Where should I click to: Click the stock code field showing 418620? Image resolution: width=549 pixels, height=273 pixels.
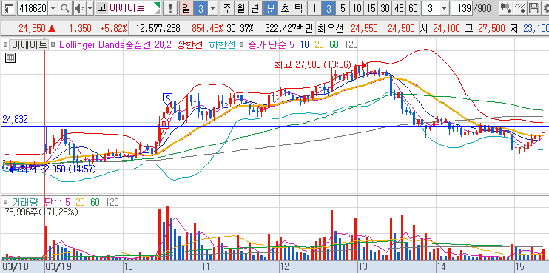[x=33, y=8]
